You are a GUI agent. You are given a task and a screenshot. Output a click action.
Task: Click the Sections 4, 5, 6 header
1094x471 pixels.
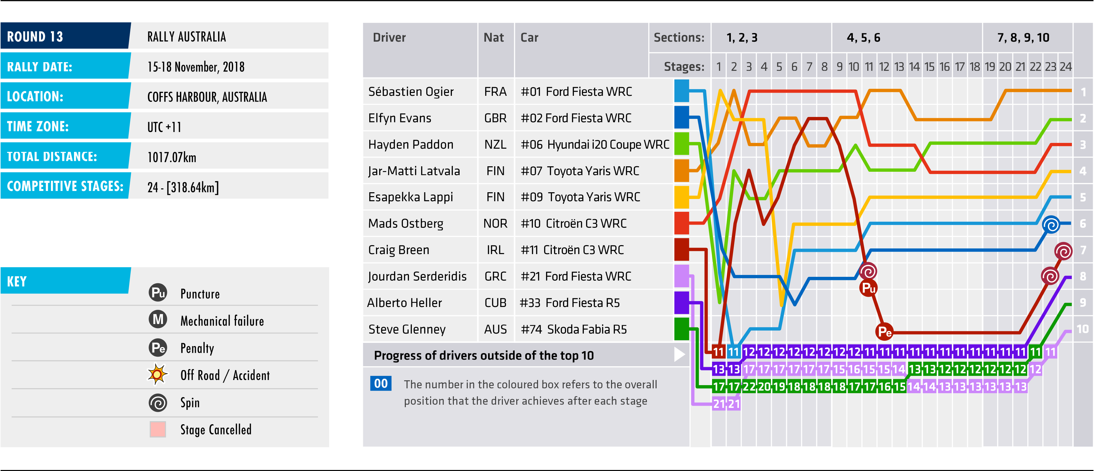(x=863, y=38)
